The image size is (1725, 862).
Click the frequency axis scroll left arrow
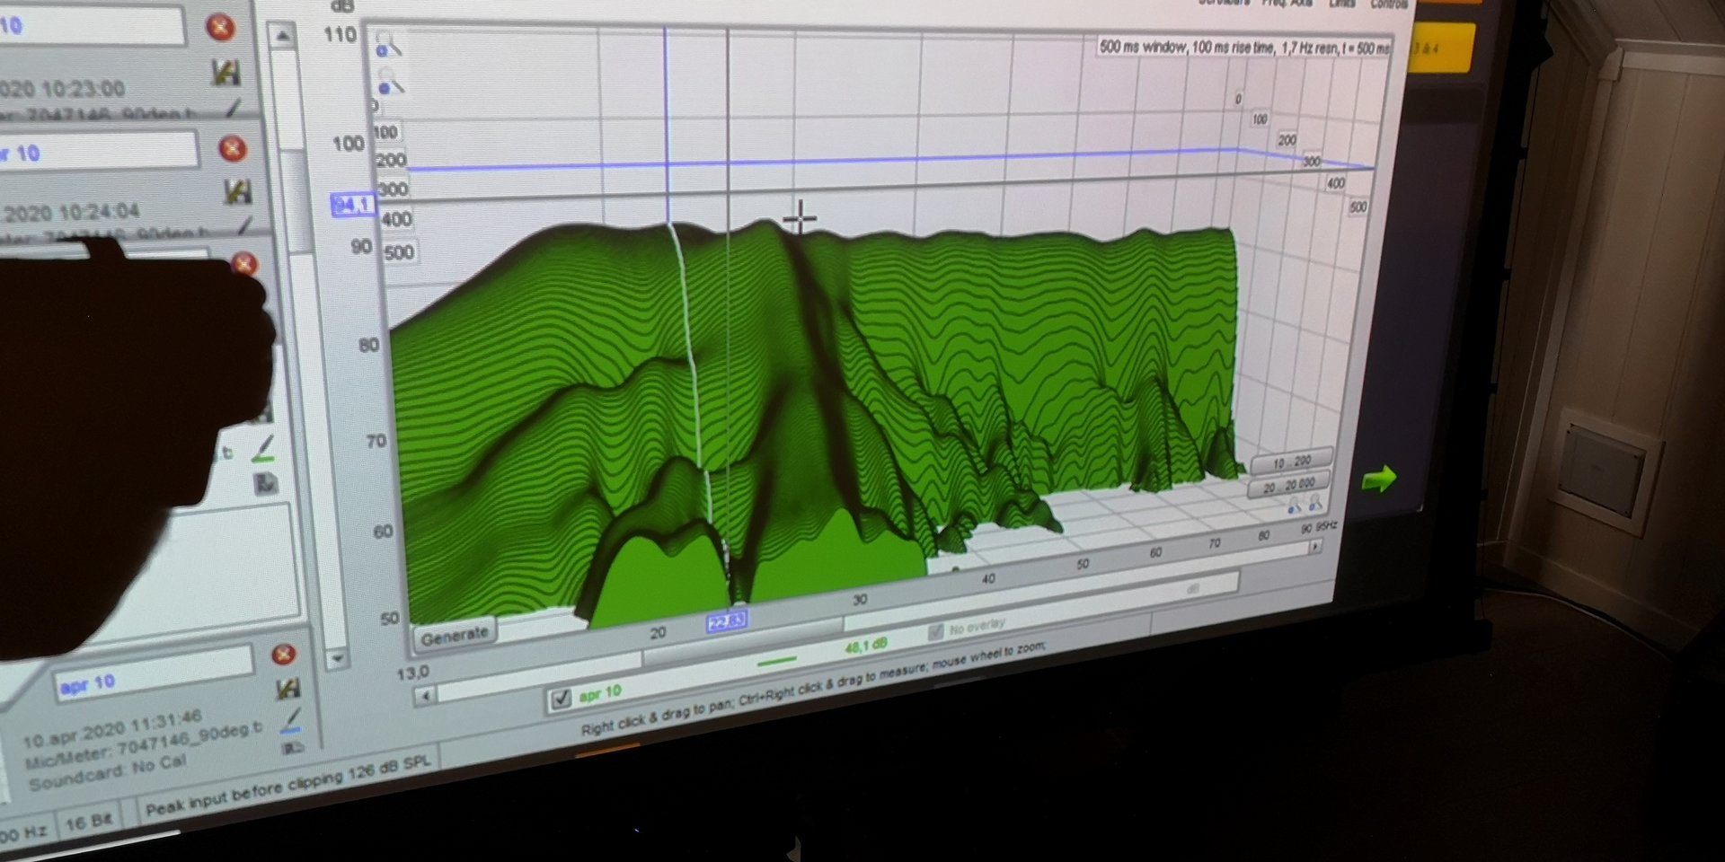click(x=426, y=695)
